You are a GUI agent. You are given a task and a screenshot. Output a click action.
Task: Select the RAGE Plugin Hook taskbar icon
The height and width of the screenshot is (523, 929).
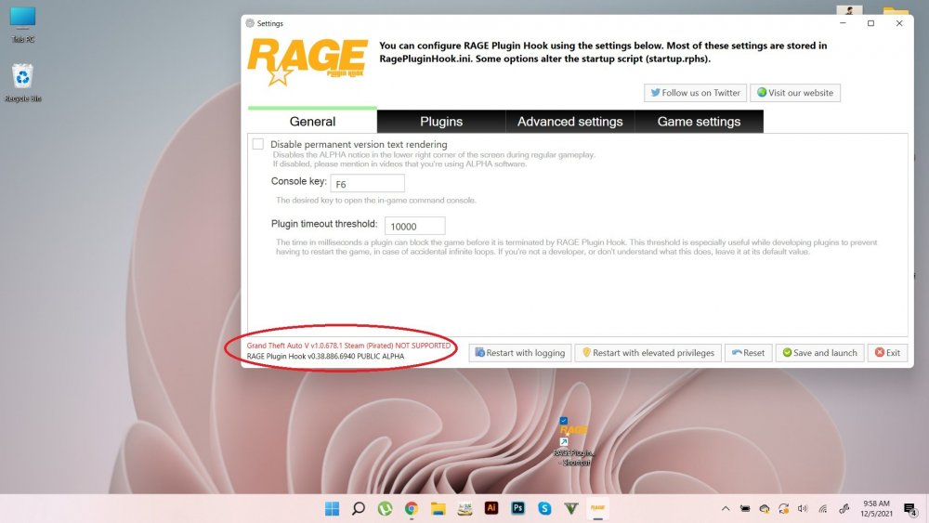click(597, 508)
